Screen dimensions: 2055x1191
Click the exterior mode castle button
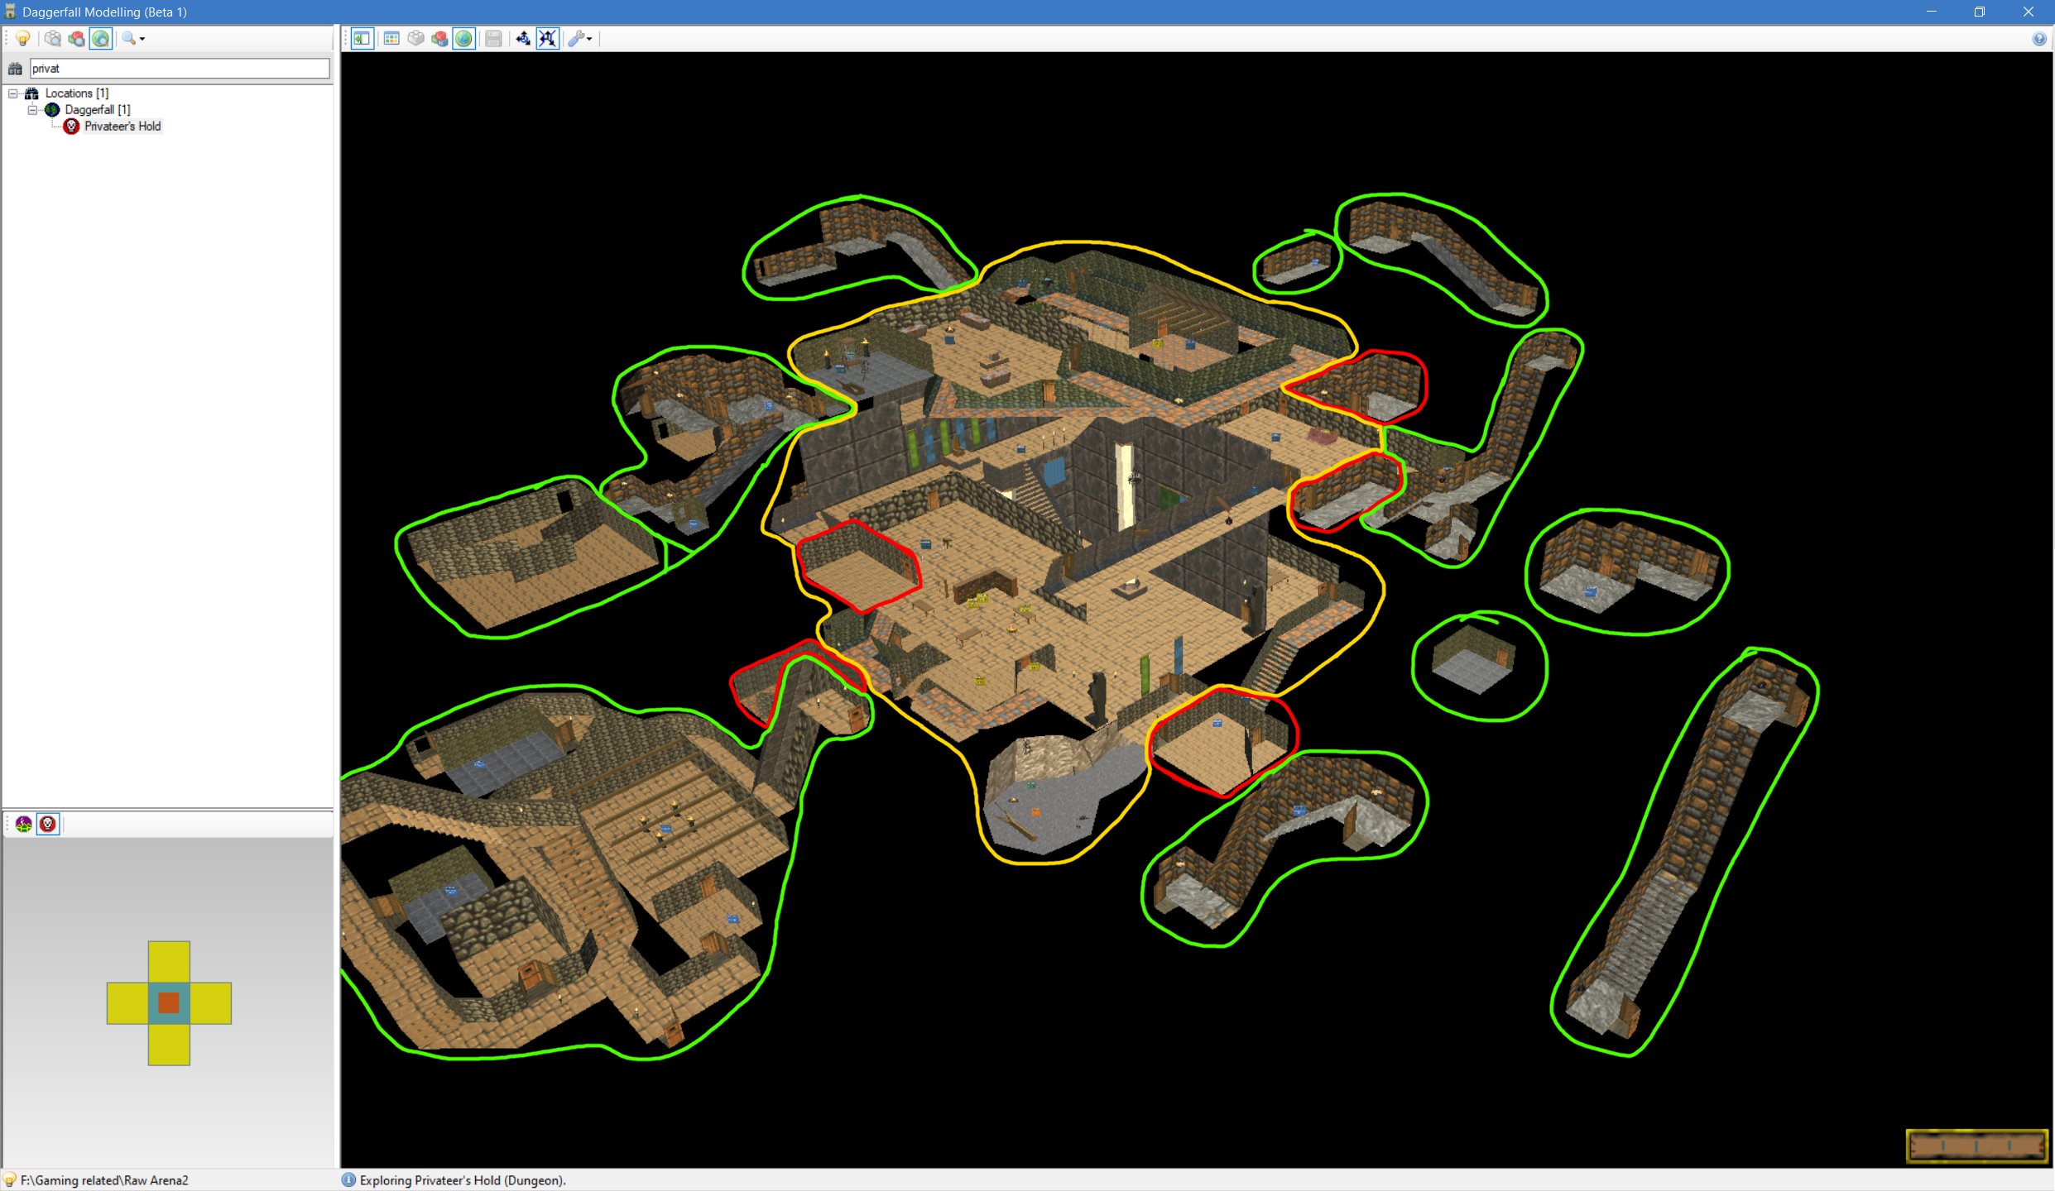click(x=24, y=824)
